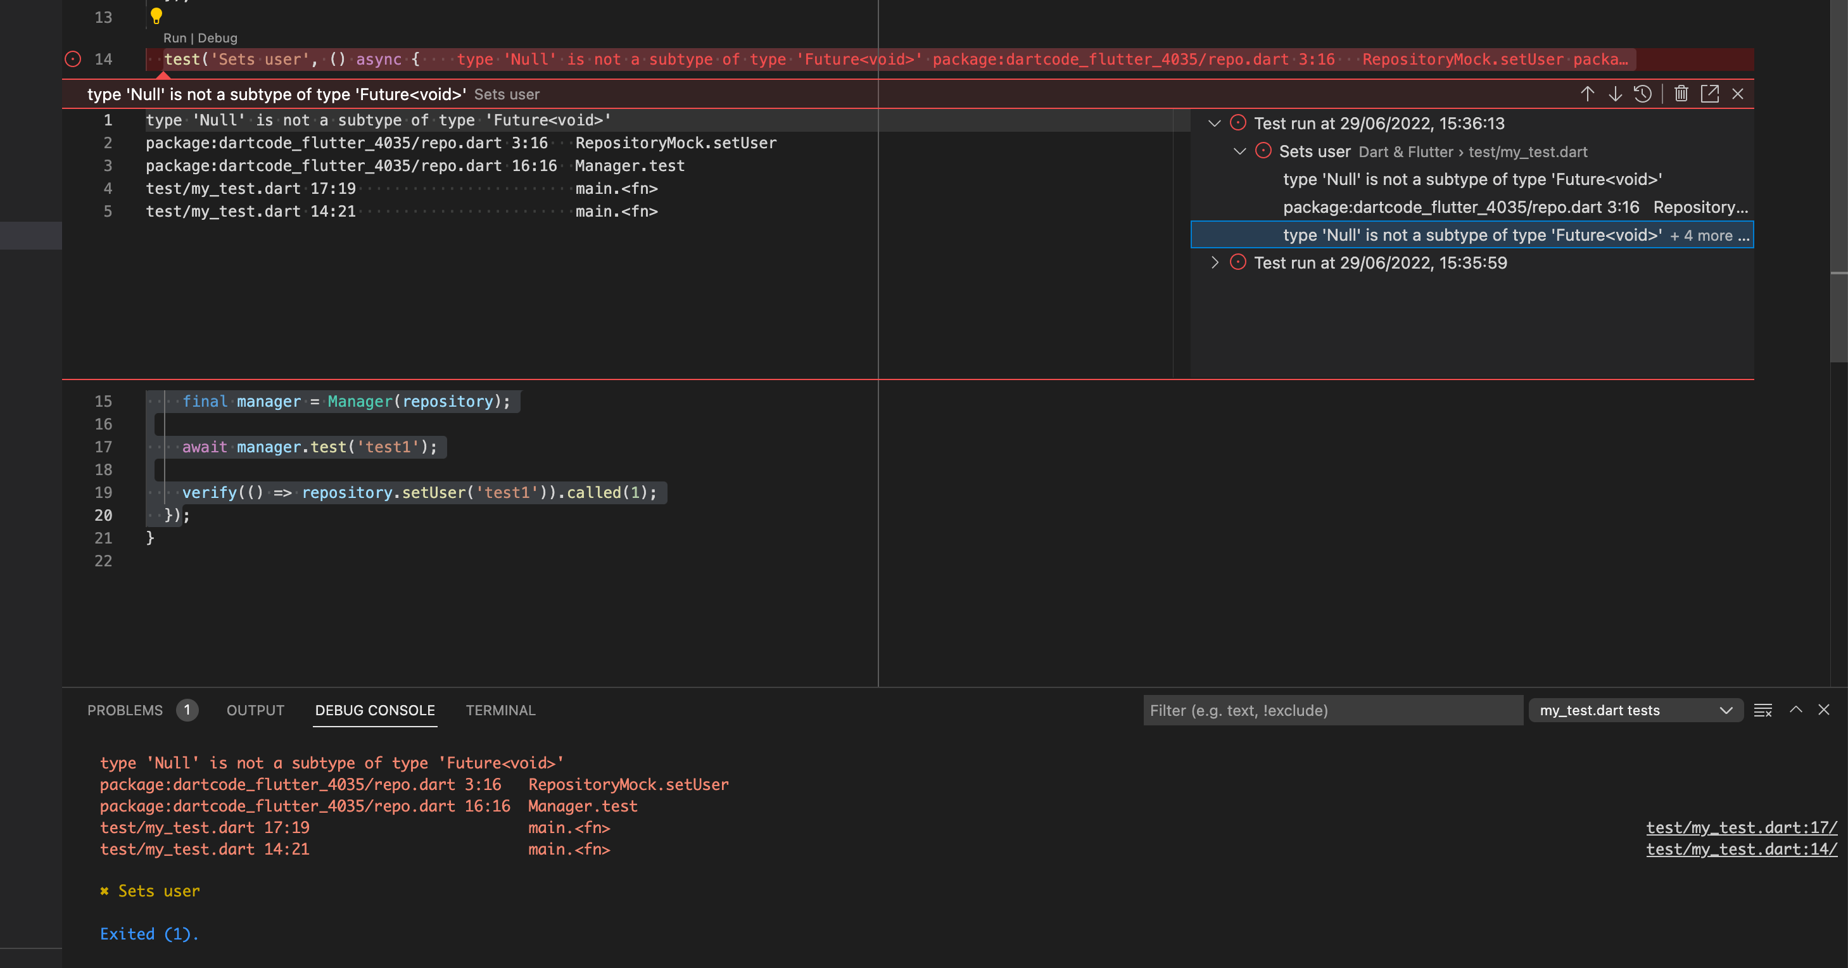
Task: Go to next error with the down arrow
Action: pyautogui.click(x=1615, y=93)
